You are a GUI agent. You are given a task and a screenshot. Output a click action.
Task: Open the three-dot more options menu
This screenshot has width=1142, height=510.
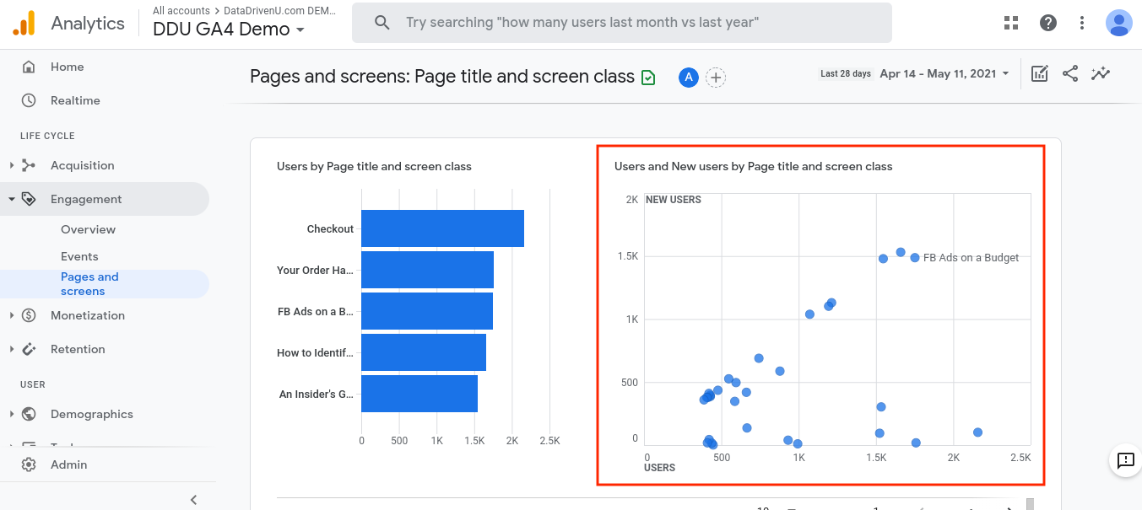click(x=1082, y=23)
